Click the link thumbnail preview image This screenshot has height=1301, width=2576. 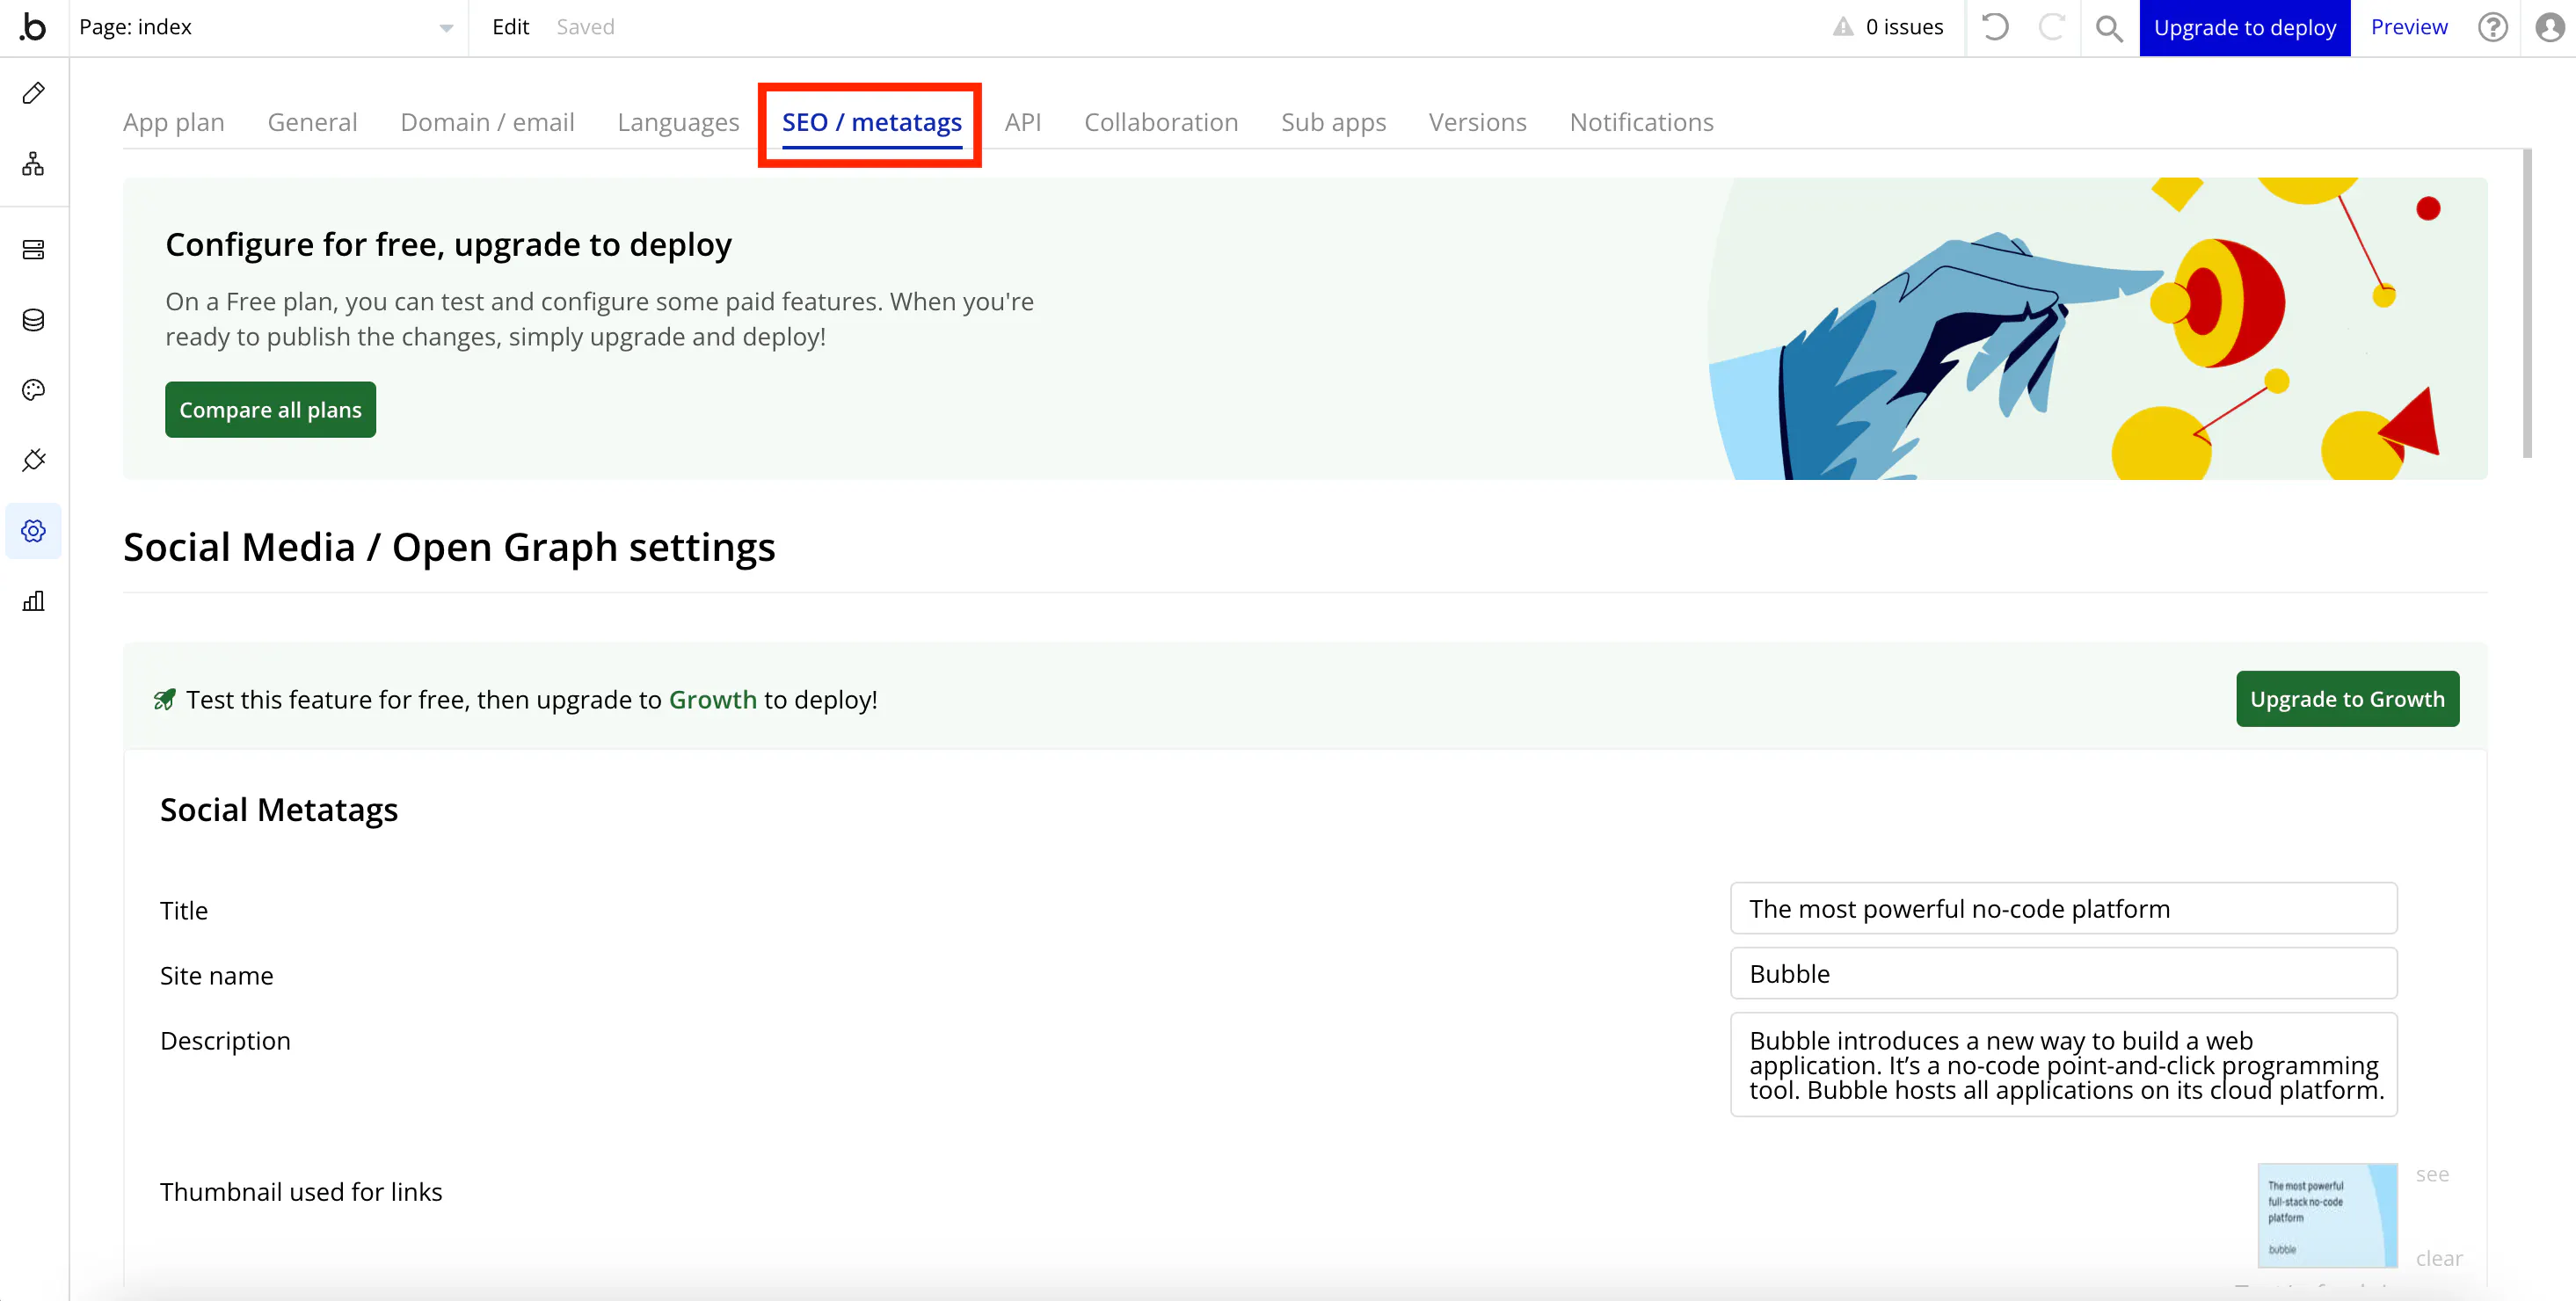click(x=2327, y=1215)
